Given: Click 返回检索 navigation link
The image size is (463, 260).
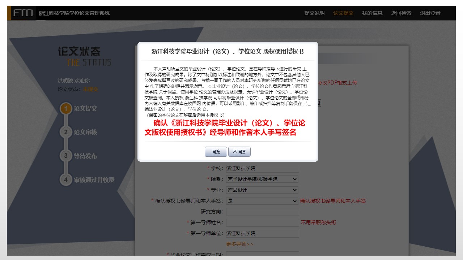Looking at the screenshot, I should point(401,13).
